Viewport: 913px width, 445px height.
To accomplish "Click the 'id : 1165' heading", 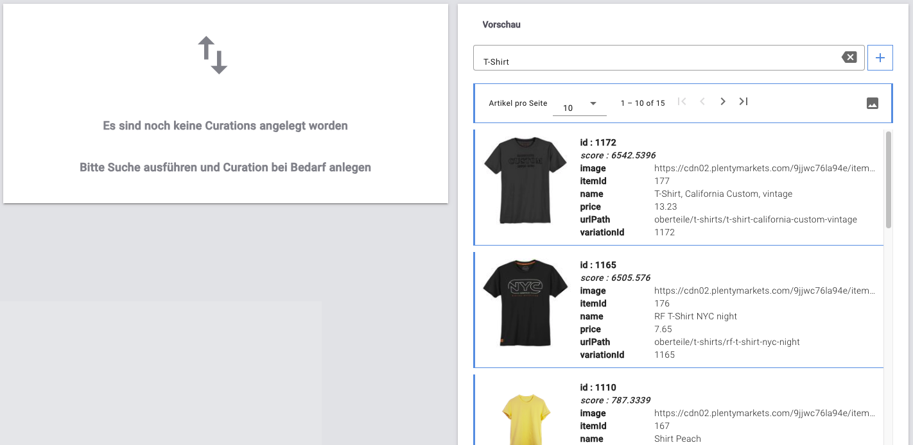I will coord(598,265).
